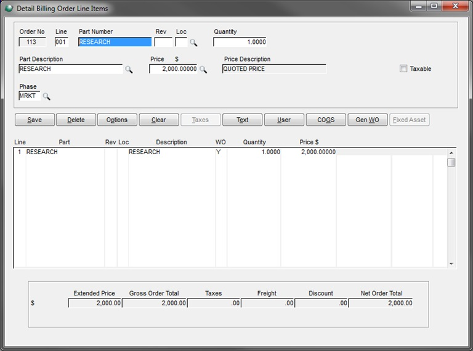The width and height of the screenshot is (473, 351).
Task: Delete the current line item
Action: [76, 120]
